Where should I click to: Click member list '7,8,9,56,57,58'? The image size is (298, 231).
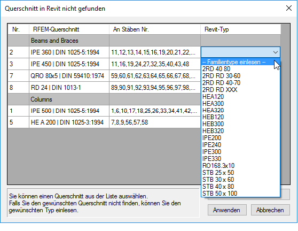pos(155,122)
